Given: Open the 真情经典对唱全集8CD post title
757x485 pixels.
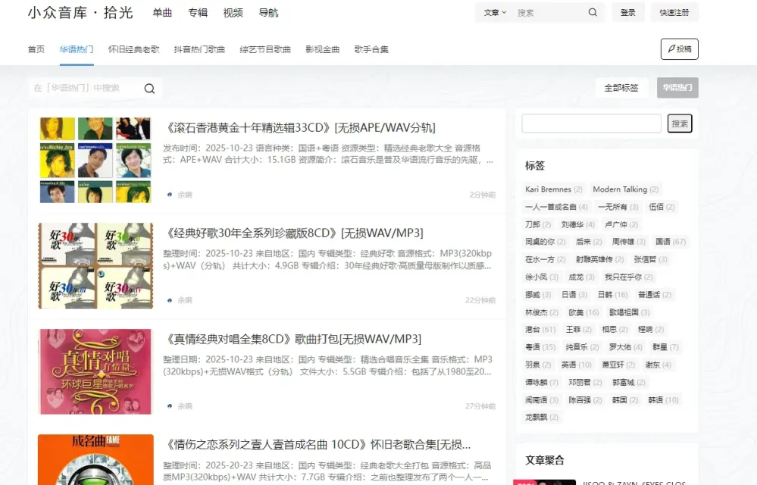Looking at the screenshot, I should [292, 339].
